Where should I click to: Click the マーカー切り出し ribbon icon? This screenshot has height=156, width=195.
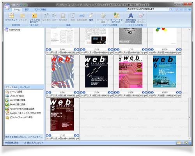(x=141, y=18)
